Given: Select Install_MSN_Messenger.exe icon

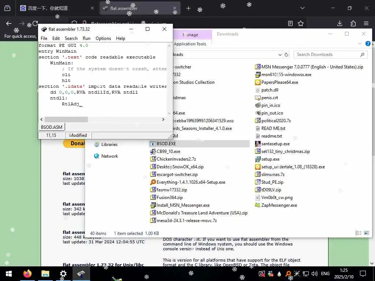Looking at the screenshot, I should point(153,205).
